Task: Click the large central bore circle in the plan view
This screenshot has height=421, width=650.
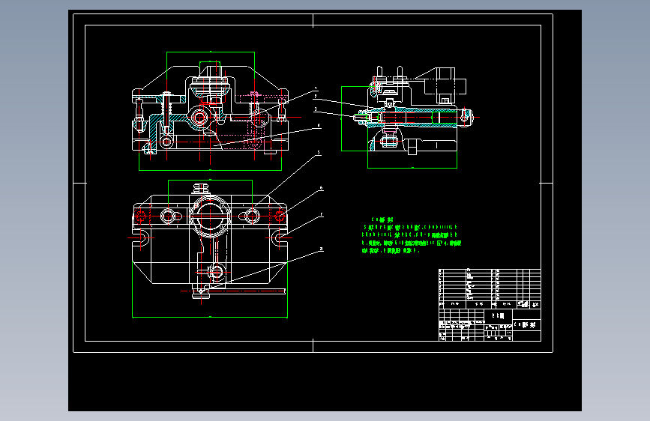Action: 210,216
